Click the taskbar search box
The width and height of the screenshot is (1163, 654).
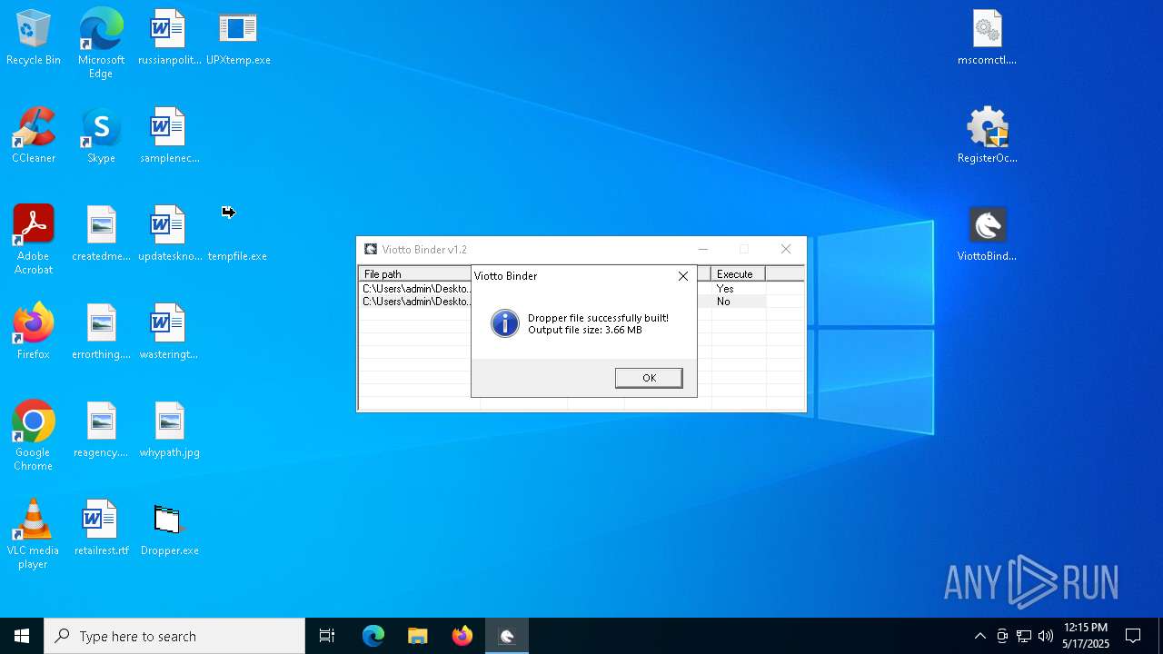tap(174, 636)
